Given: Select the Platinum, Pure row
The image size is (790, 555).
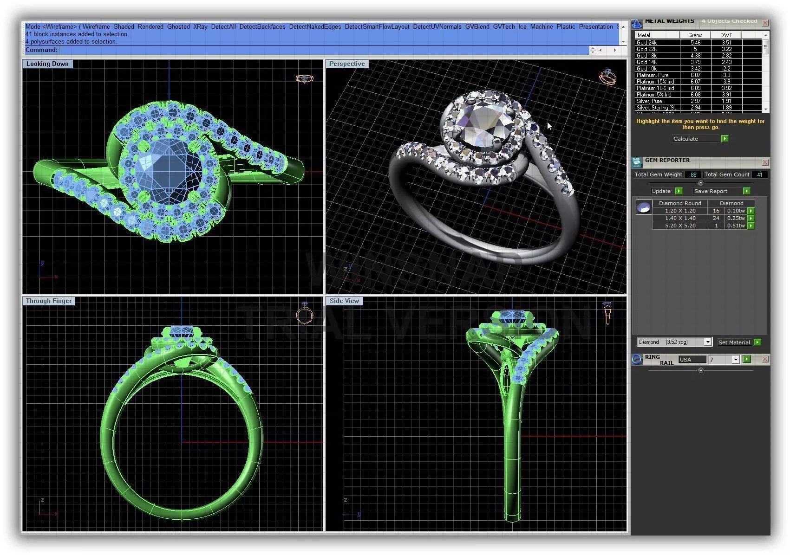Looking at the screenshot, I should (x=698, y=75).
